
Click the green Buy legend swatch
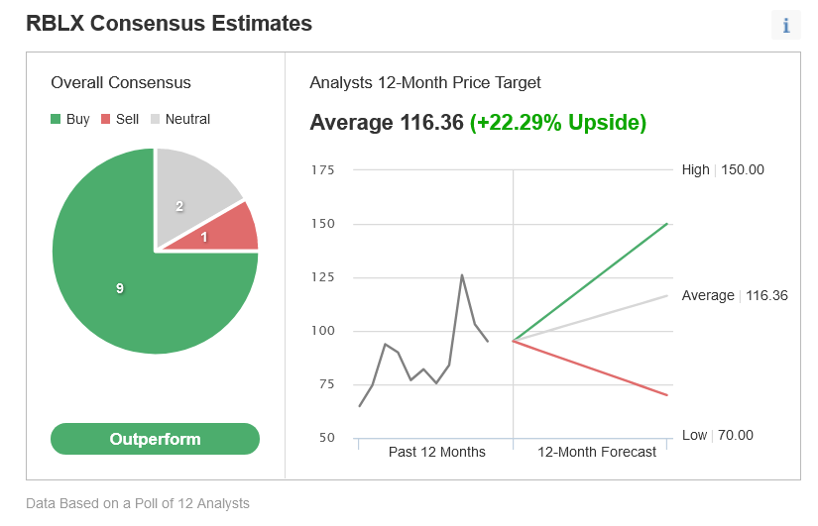point(56,120)
